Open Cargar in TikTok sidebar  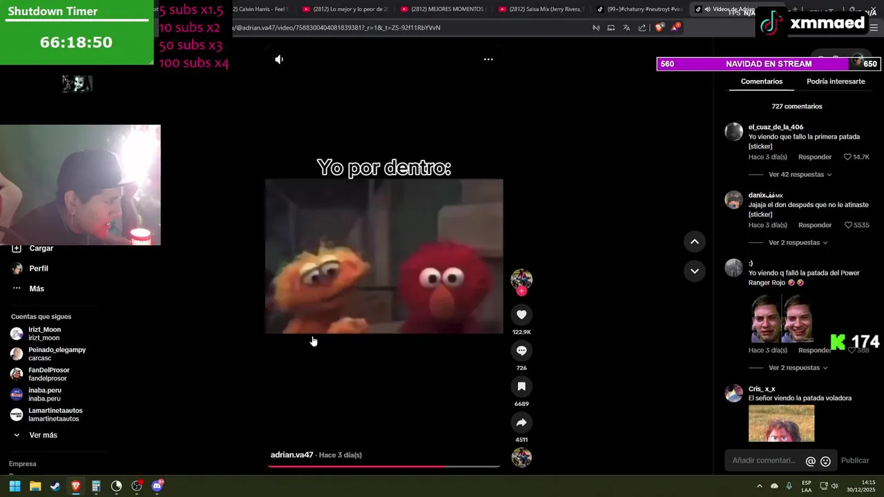click(41, 248)
